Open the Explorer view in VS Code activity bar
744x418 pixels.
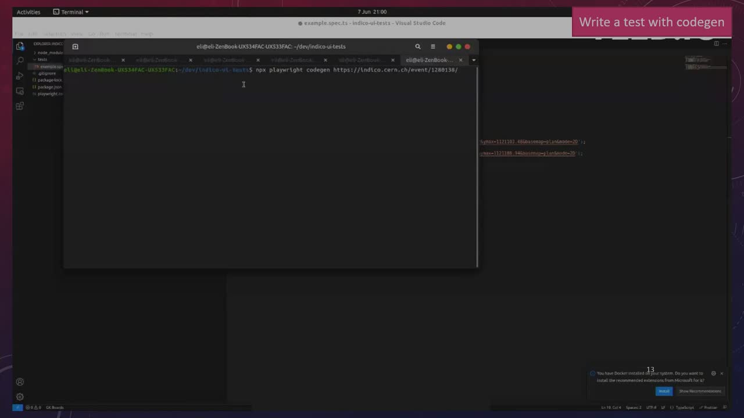coord(20,46)
